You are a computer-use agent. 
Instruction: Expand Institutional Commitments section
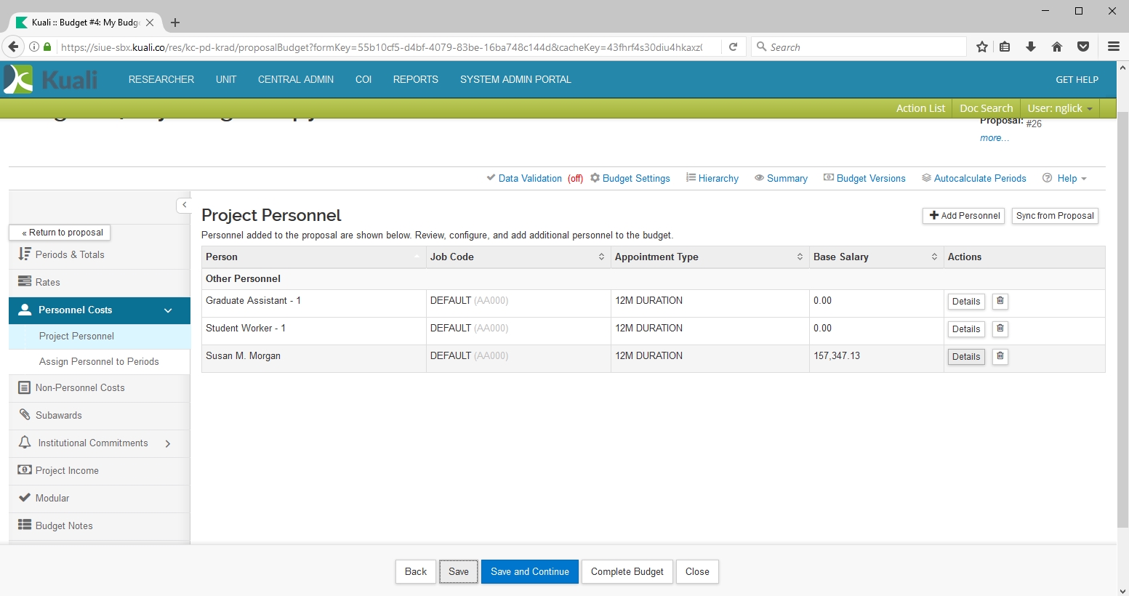coord(168,443)
